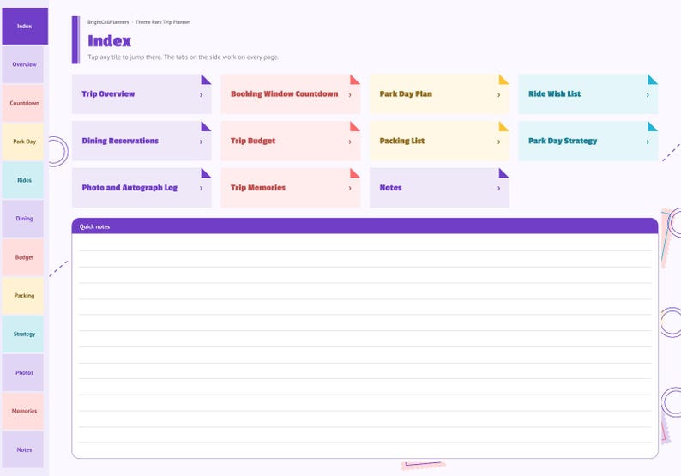The image size is (681, 476).
Task: Open the Trip Budget tile
Action: coord(291,141)
